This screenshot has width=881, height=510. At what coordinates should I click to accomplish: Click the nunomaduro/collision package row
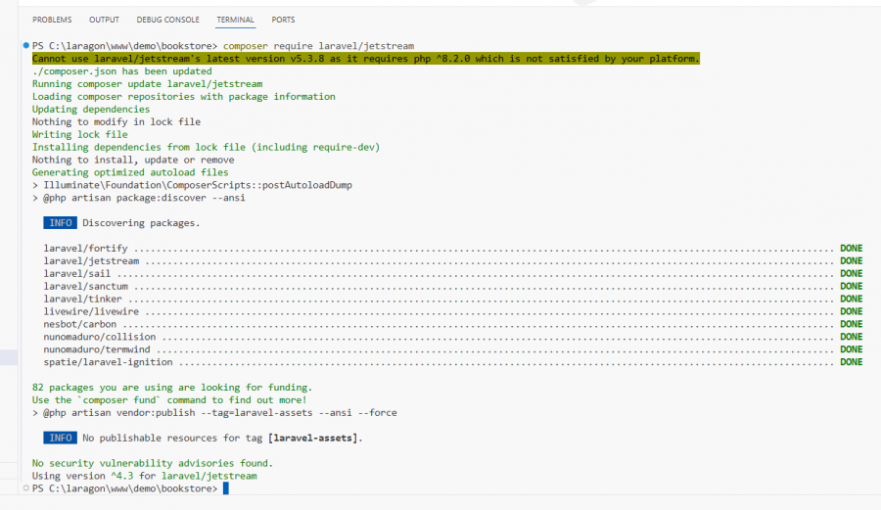[453, 337]
